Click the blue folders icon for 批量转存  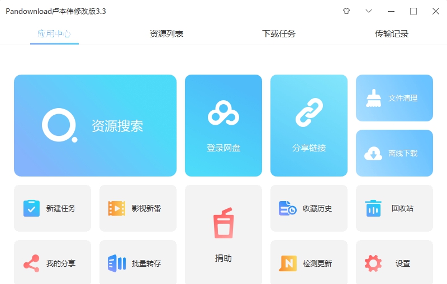coord(117,263)
